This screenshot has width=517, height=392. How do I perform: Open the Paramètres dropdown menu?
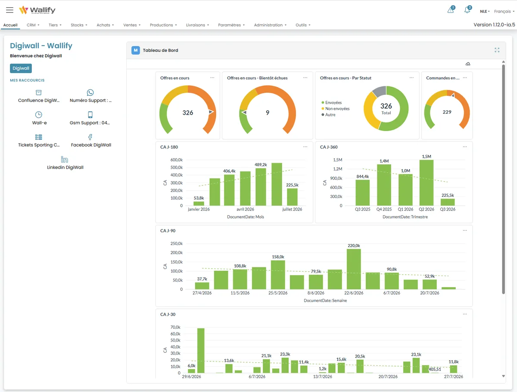point(231,25)
